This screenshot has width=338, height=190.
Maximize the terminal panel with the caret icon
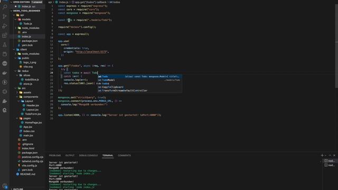point(330,155)
